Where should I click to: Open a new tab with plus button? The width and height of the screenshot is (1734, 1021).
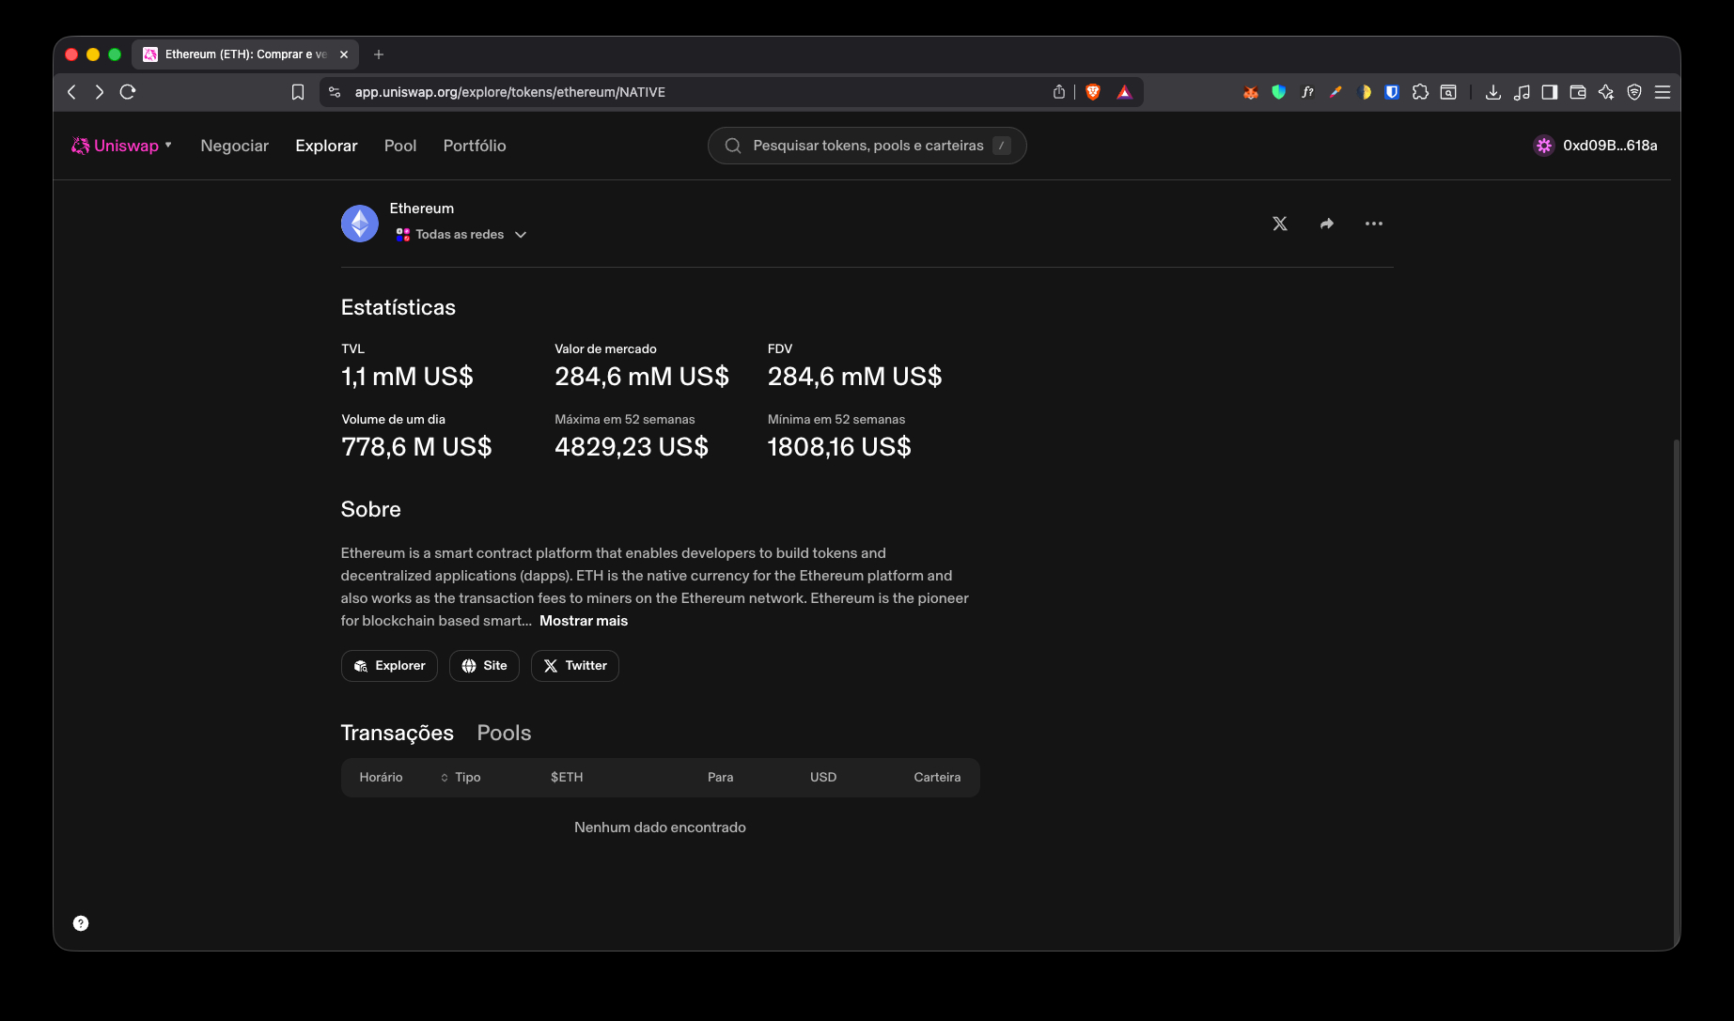[x=379, y=54]
